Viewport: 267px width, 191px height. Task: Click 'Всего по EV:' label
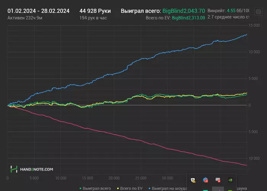point(158,18)
